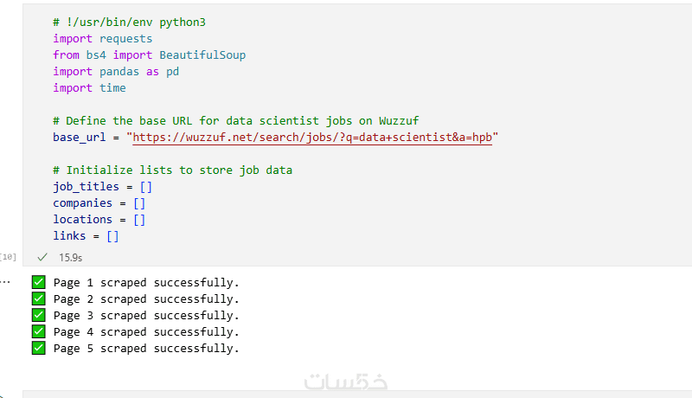Click the green check beside Page 5
This screenshot has width=692, height=398.
pyautogui.click(x=38, y=348)
